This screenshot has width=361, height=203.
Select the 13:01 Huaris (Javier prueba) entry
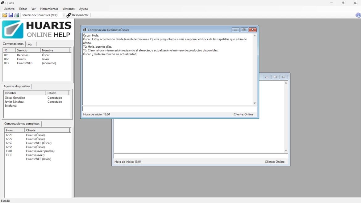tap(37, 151)
